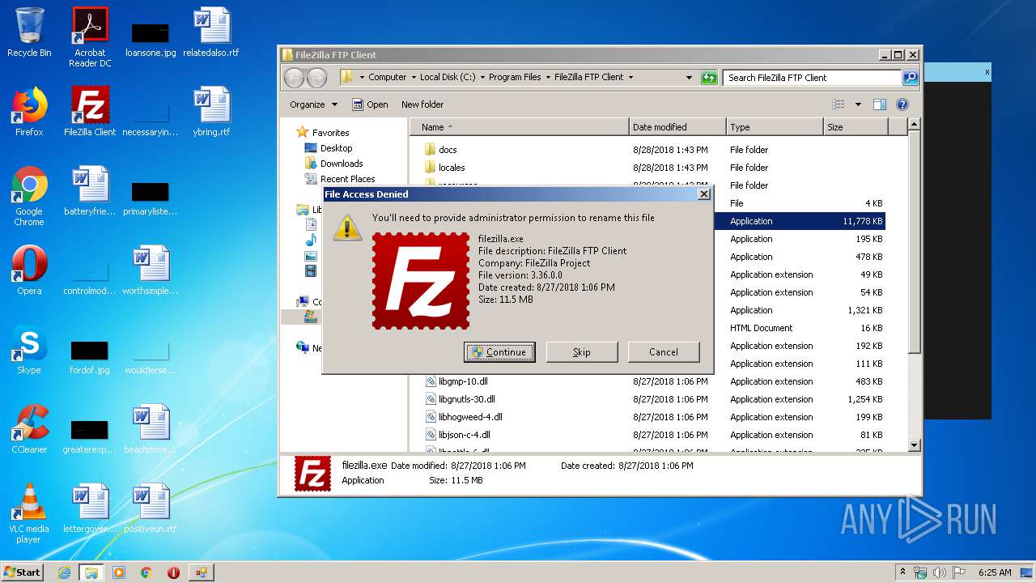1036x583 pixels.
Task: Launch Firefox from the desktop
Action: [29, 112]
